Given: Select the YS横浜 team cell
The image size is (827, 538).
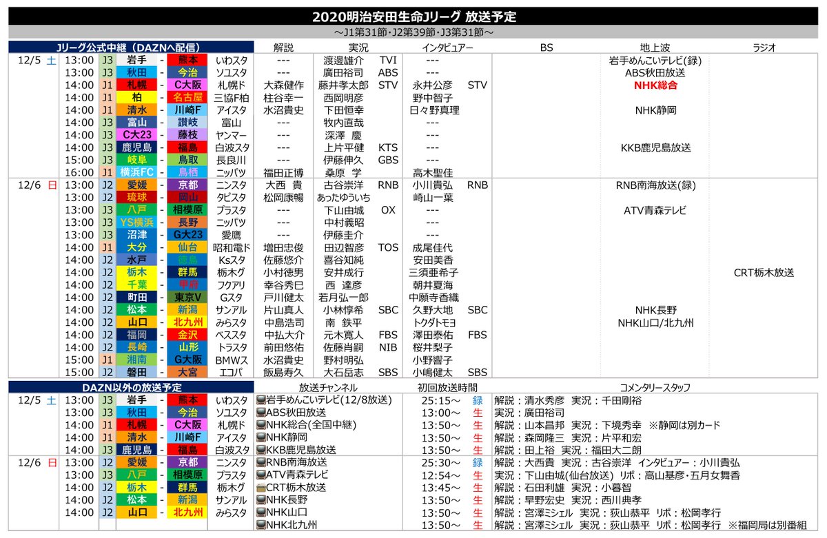Looking at the screenshot, I should point(137,222).
